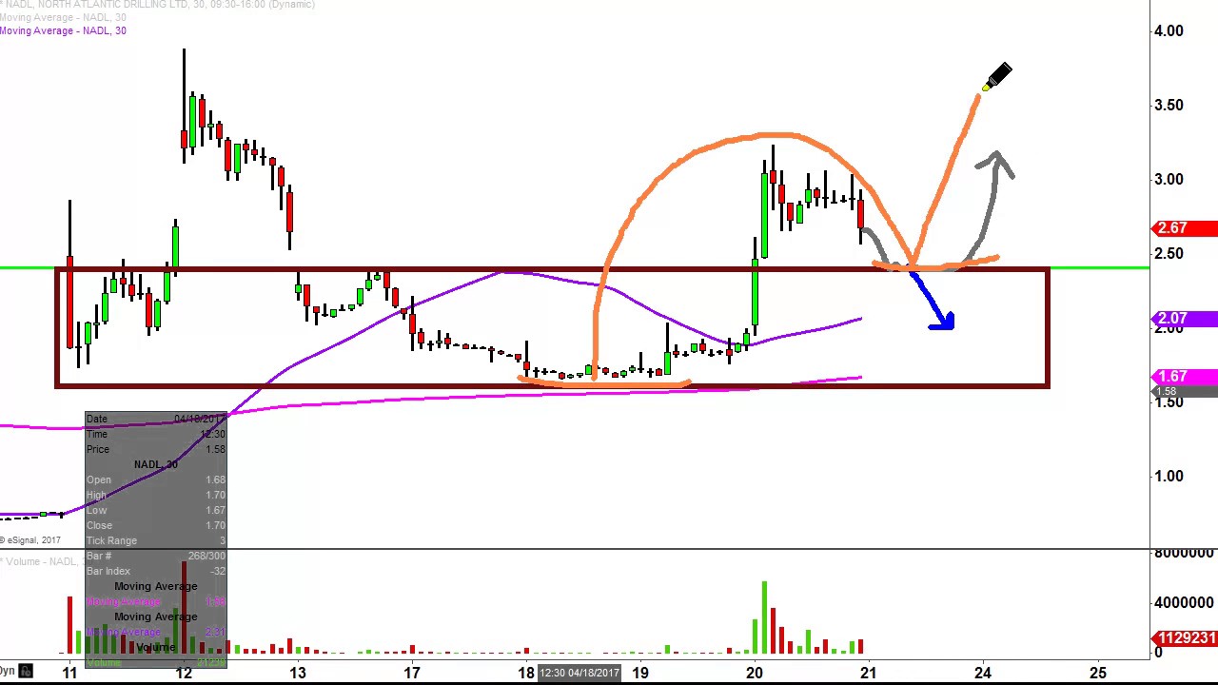Click date 21 on the time axis
The width and height of the screenshot is (1218, 685).
point(868,673)
